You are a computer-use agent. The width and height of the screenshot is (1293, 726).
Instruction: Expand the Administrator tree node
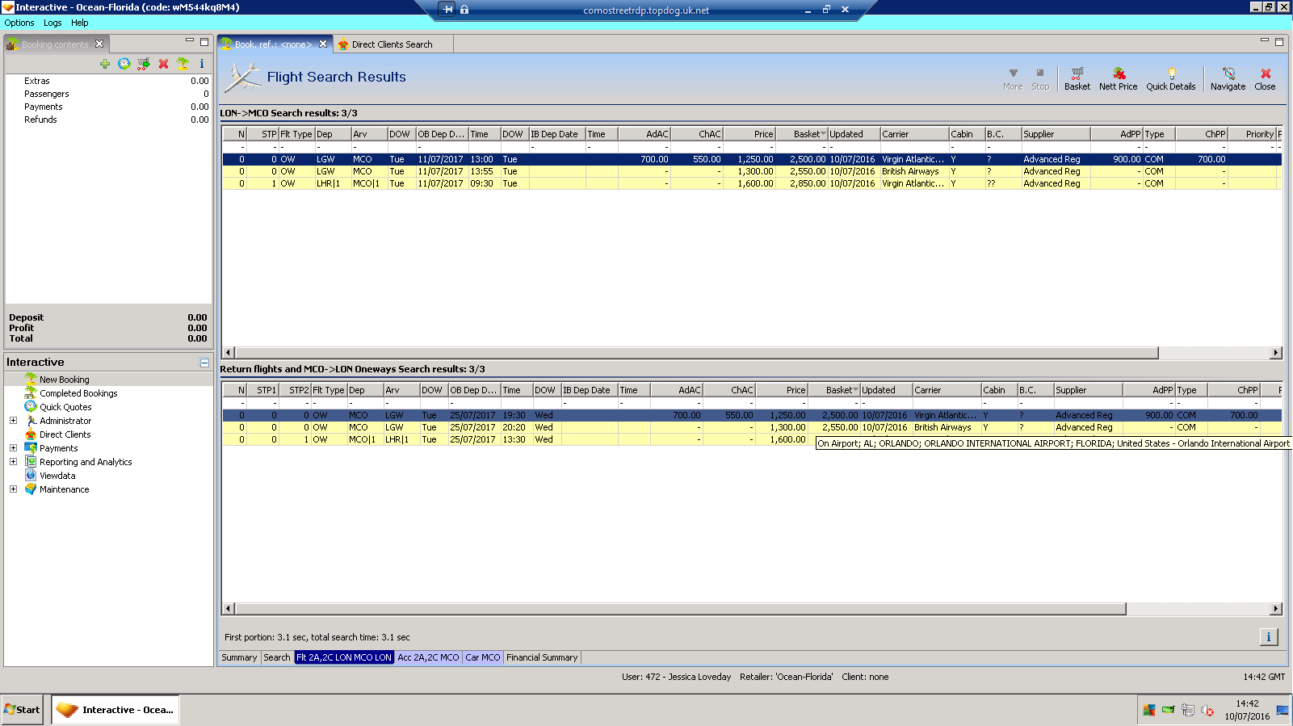(x=13, y=421)
